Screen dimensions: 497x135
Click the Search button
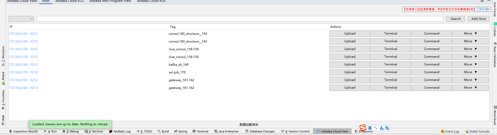(x=456, y=19)
